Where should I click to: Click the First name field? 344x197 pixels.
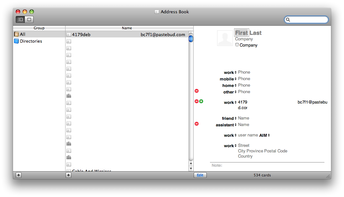click(242, 33)
